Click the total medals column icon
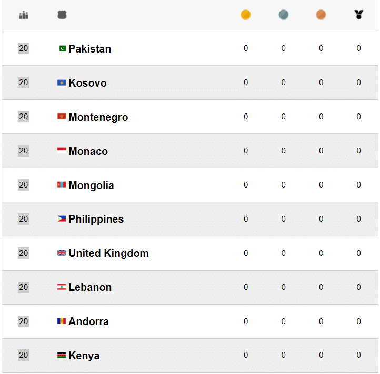This screenshot has height=374, width=380. (x=359, y=15)
